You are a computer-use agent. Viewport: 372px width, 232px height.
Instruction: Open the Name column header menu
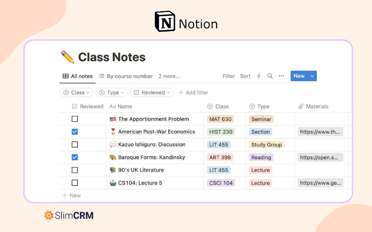pyautogui.click(x=120, y=107)
